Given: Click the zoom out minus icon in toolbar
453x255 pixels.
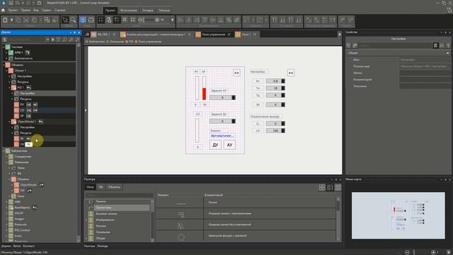Looking at the screenshot, I should (x=141, y=20).
